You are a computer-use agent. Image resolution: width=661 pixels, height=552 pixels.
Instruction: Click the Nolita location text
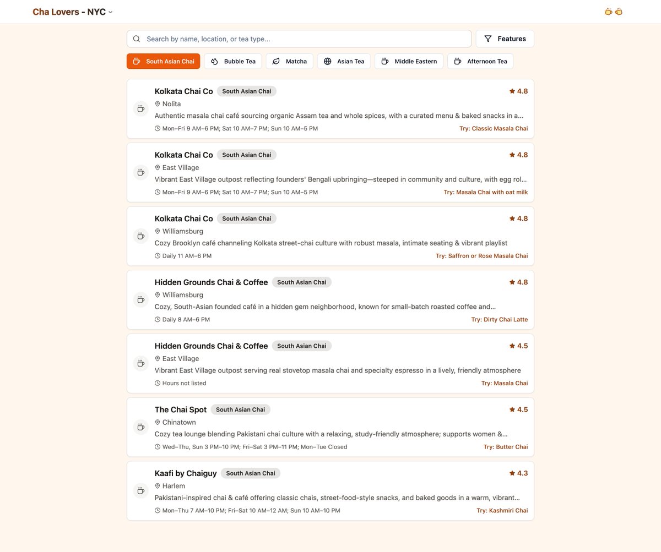pyautogui.click(x=171, y=104)
